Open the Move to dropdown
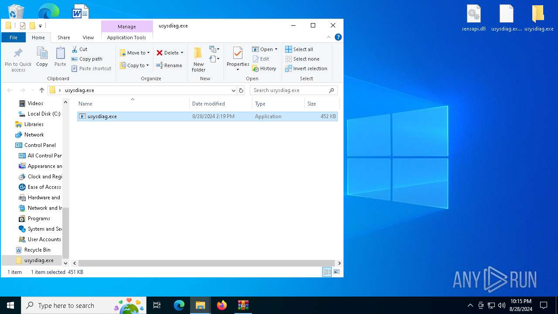 coord(135,53)
